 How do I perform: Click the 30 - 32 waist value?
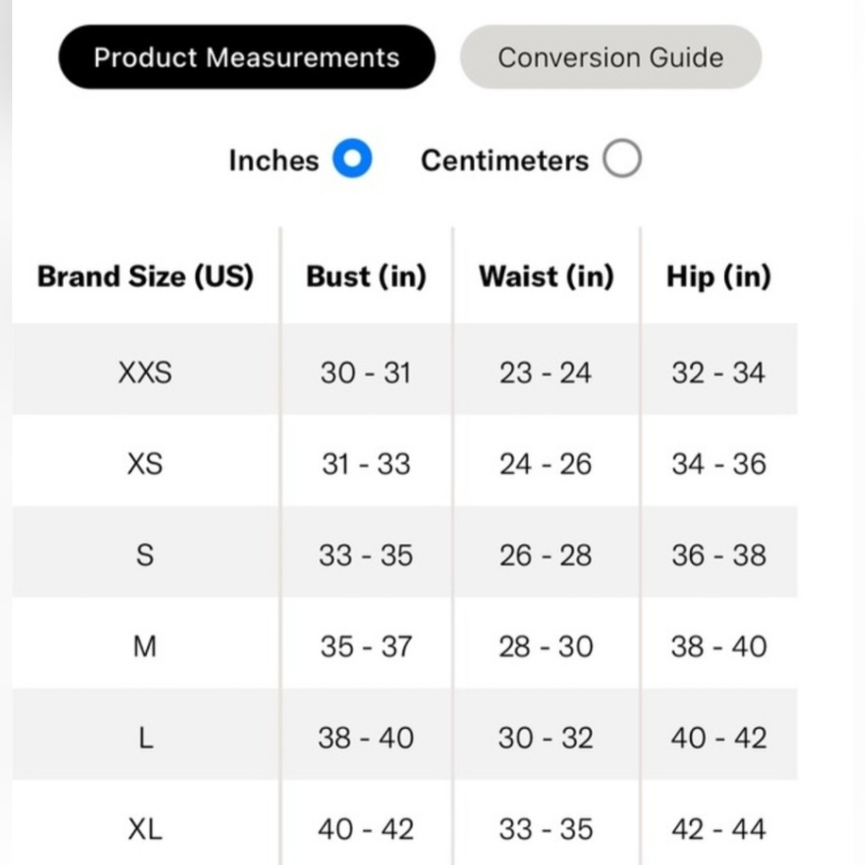click(x=546, y=738)
